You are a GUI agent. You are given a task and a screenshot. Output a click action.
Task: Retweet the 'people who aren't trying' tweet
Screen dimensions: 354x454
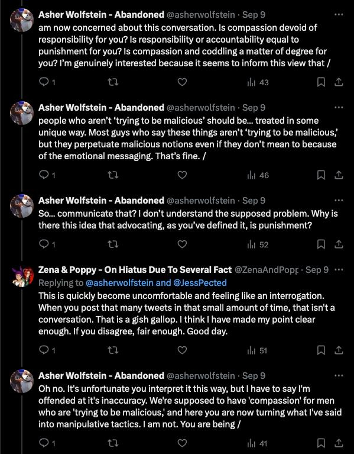click(113, 175)
